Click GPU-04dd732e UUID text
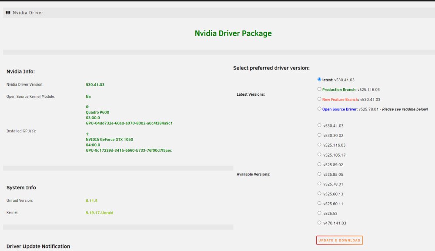The height and width of the screenshot is (251, 435). [129, 123]
